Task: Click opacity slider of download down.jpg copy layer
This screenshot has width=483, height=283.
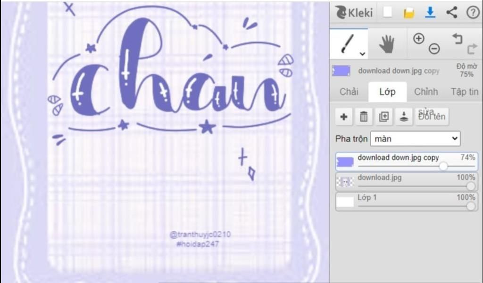Action: click(416, 166)
